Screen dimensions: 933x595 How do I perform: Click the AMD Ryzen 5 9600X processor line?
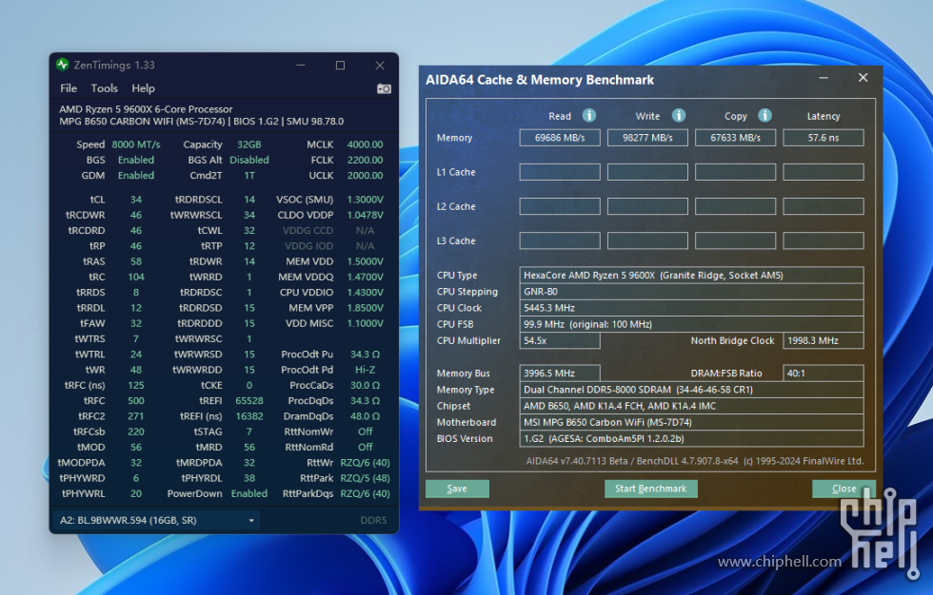(146, 109)
